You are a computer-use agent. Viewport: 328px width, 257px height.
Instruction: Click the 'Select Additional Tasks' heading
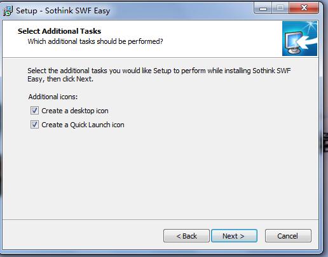59,31
